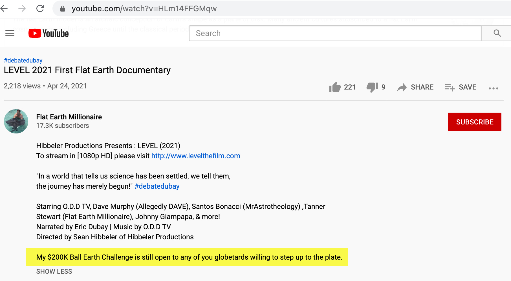Click SAVE to add to playlist
This screenshot has width=511, height=281.
[460, 87]
